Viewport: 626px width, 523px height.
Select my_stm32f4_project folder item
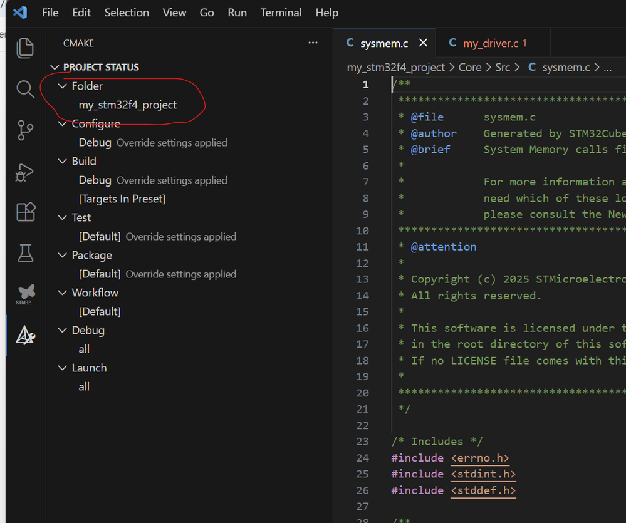[128, 105]
